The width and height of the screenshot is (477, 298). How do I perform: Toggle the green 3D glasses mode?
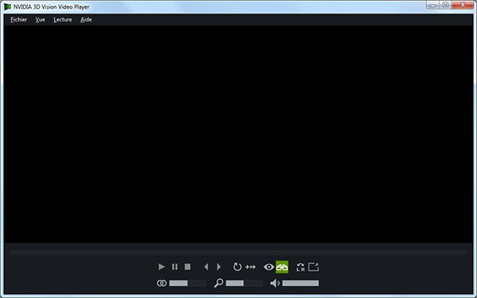click(x=282, y=267)
